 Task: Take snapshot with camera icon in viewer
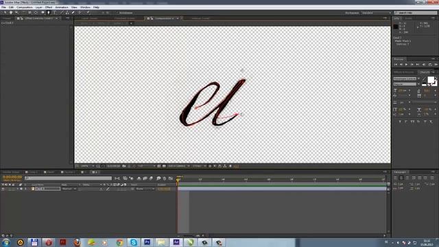point(123,166)
